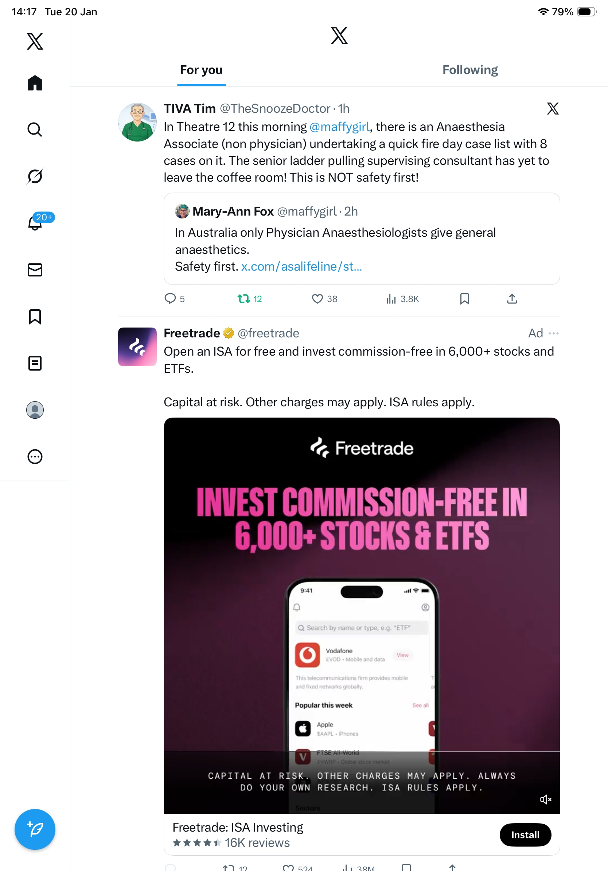Viewport: 608px width, 871px height.
Task: Install the Freetrade ISA Investing app
Action: 525,835
